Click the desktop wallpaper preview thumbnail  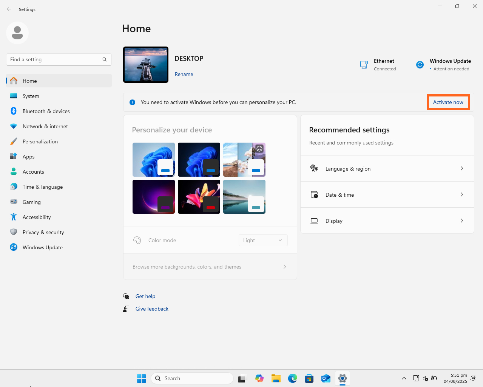(x=146, y=65)
